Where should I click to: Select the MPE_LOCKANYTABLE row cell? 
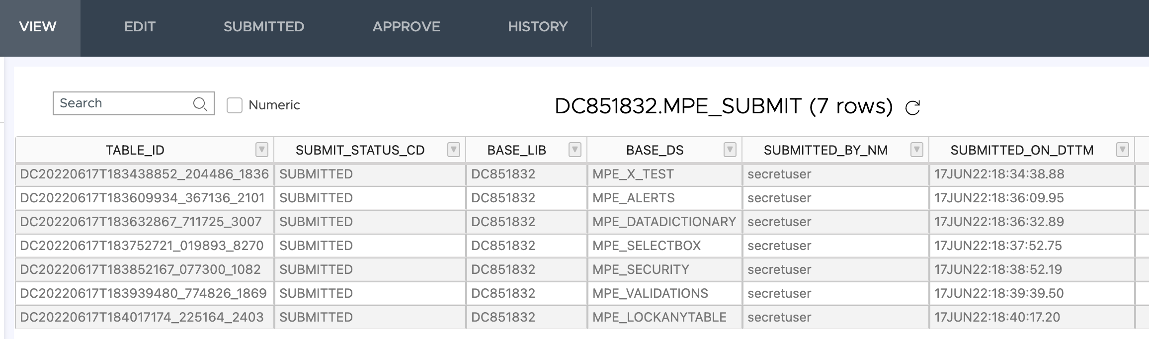[x=659, y=318]
